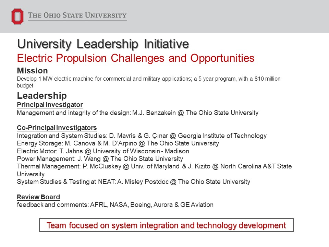Select the Leadership heading
This screenshot has width=329, height=247.
pos(42,95)
